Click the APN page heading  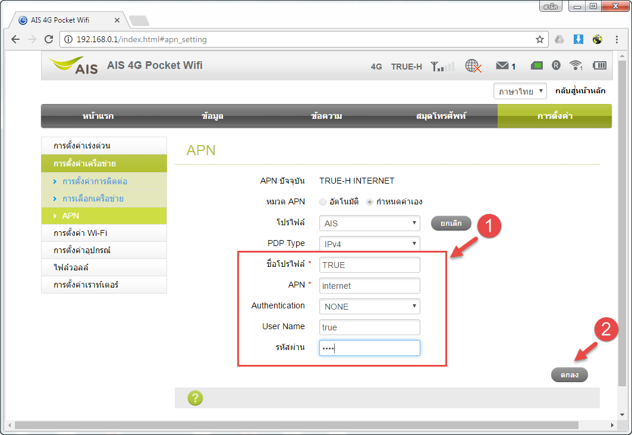201,150
